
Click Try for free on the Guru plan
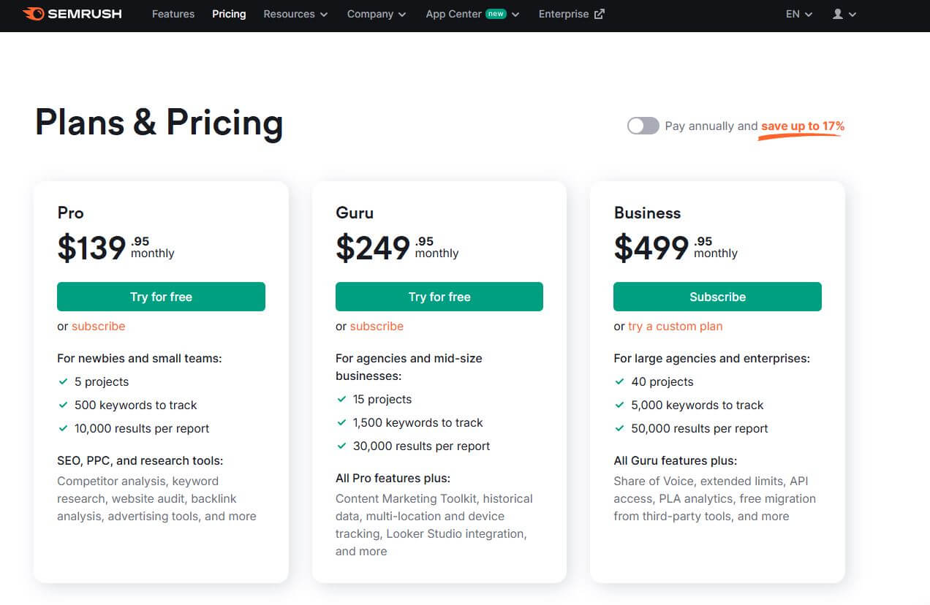coord(439,297)
